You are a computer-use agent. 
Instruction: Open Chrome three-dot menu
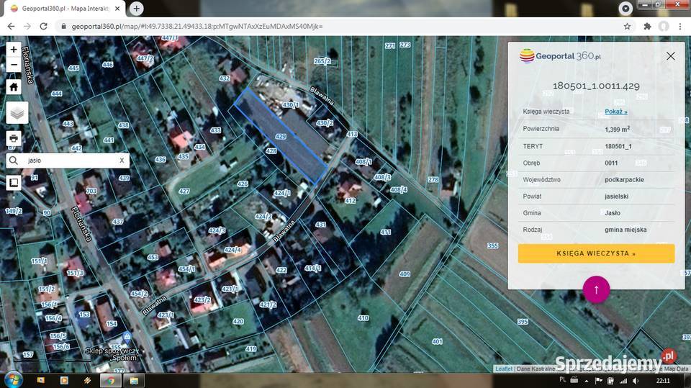click(680, 27)
